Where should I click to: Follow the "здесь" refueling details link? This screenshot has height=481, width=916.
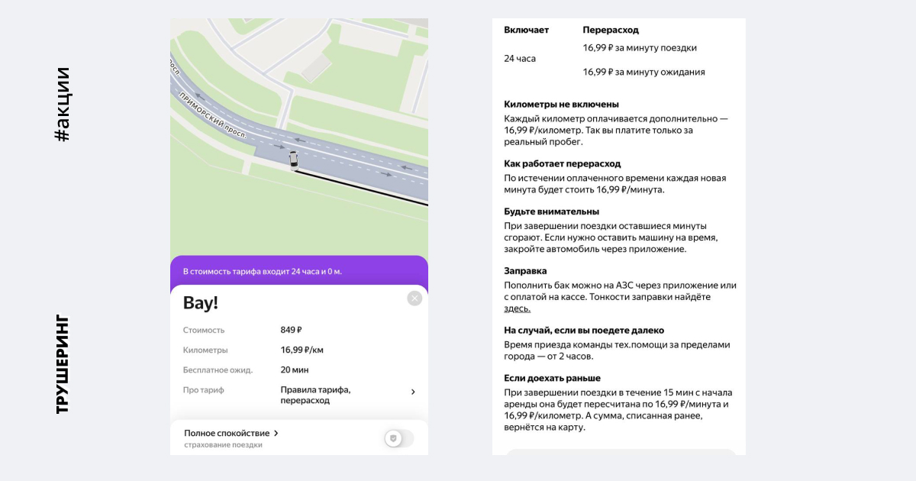517,308
